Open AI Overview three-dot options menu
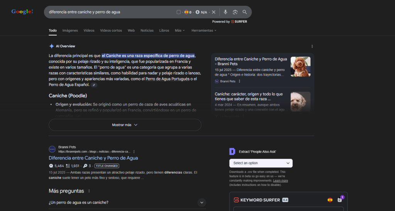This screenshot has width=395, height=211. coord(312,46)
